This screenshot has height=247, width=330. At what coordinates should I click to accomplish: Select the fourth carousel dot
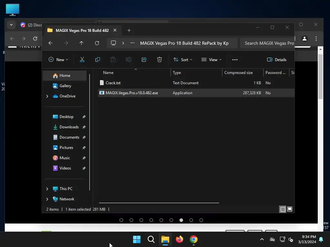151,220
